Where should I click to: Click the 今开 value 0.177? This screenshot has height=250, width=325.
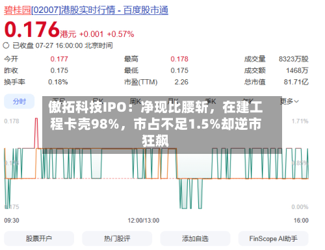click(x=59, y=59)
